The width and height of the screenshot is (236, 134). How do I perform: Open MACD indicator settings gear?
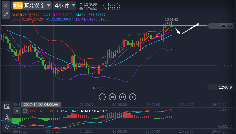25,111
